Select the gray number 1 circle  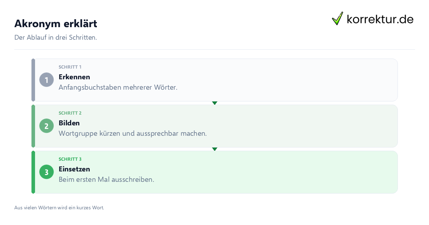(x=46, y=80)
